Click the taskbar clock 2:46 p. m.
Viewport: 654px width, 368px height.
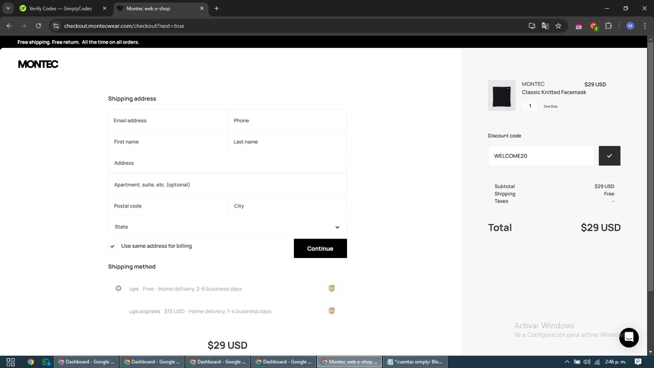tap(616, 362)
